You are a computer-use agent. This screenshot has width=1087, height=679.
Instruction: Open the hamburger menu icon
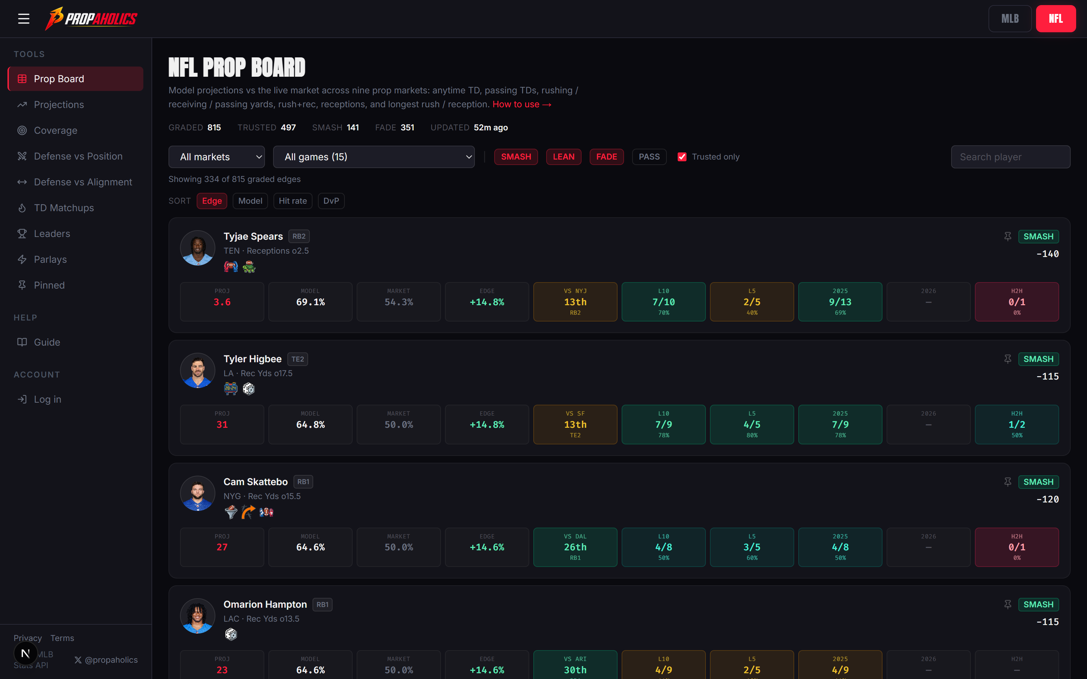(x=23, y=18)
